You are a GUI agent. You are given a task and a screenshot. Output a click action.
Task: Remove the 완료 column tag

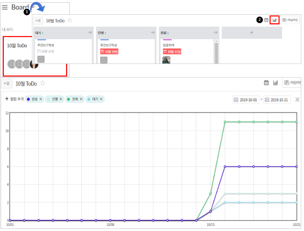tap(41, 99)
